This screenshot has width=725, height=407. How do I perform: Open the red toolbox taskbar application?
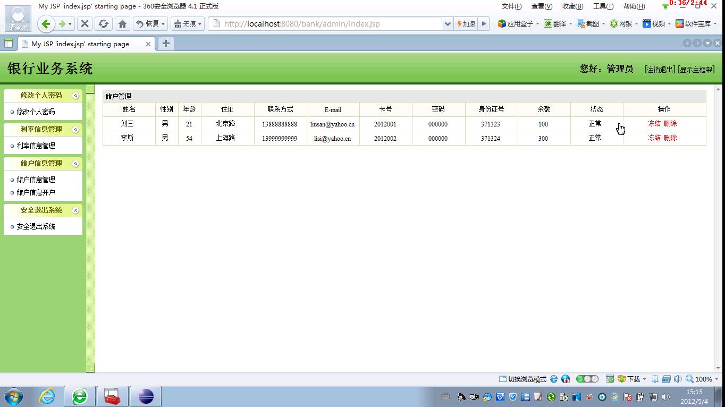[112, 396]
